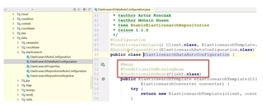The height and width of the screenshot is (111, 263).
Task: Select the cassandra folder icon
Action: coord(23,43)
